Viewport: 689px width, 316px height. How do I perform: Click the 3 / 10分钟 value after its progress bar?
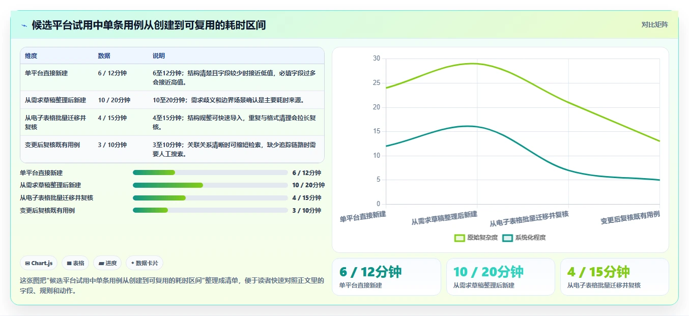[306, 210]
